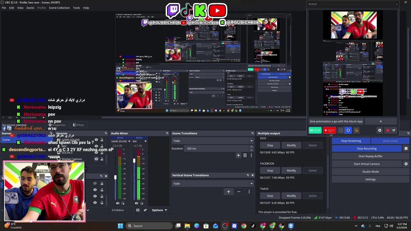Click the blue replay circle icon in Vertical dock
The height and width of the screenshot is (231, 411).
[348, 130]
